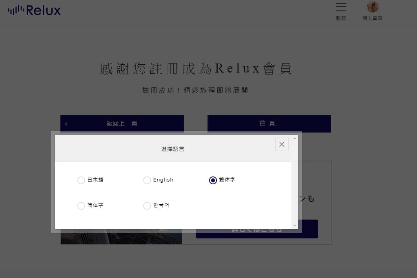Image resolution: width=417 pixels, height=278 pixels.
Task: Click the photo thumbnail below the dialog
Action: click(121, 238)
